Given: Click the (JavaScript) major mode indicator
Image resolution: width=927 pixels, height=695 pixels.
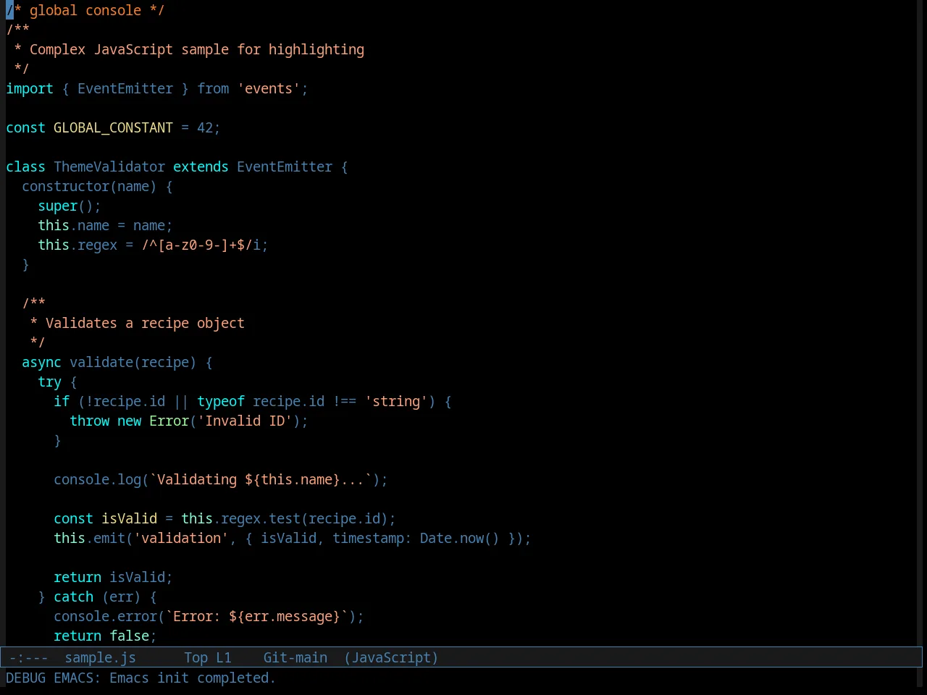Looking at the screenshot, I should pyautogui.click(x=391, y=657).
